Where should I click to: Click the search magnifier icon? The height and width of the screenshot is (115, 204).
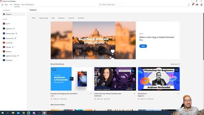click(100, 4)
